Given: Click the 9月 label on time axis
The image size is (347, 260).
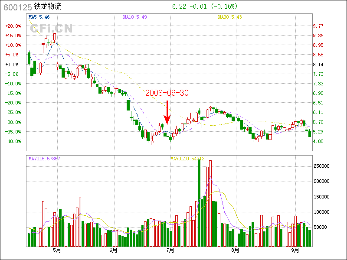Looking at the screenshot, I should click(295, 250).
